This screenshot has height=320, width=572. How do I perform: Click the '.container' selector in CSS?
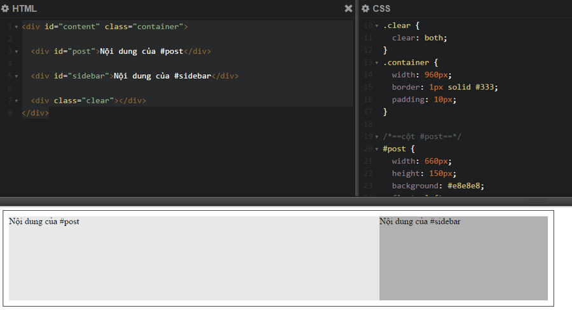(406, 63)
